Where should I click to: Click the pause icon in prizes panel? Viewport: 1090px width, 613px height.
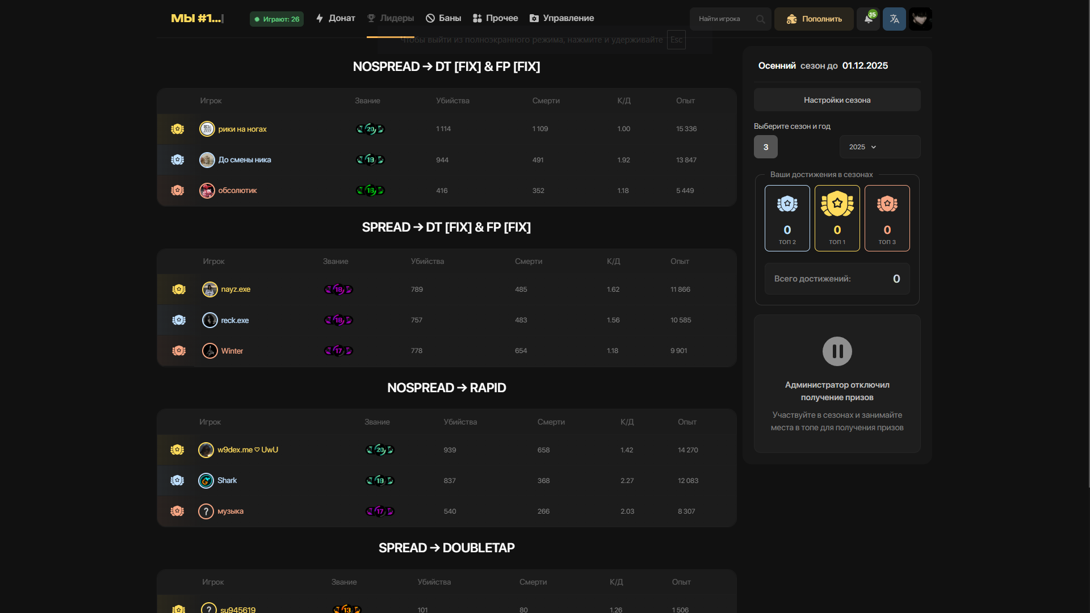(837, 351)
